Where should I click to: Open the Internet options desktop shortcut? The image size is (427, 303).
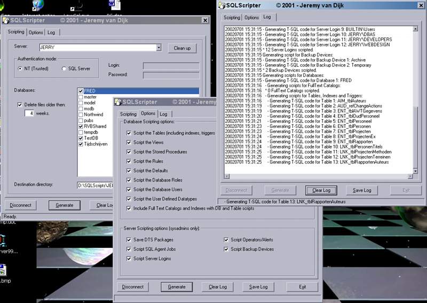38,6
